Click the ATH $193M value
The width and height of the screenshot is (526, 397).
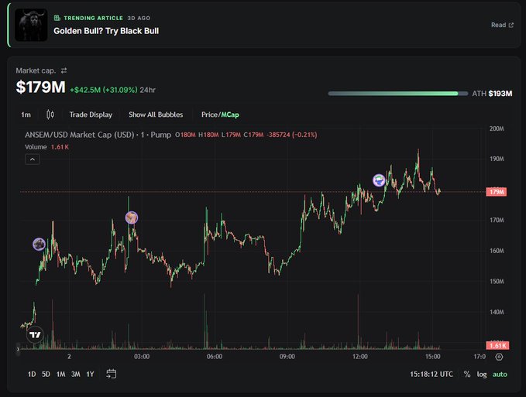click(492, 94)
